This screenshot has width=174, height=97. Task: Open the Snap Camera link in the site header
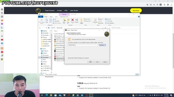[x=49, y=11]
